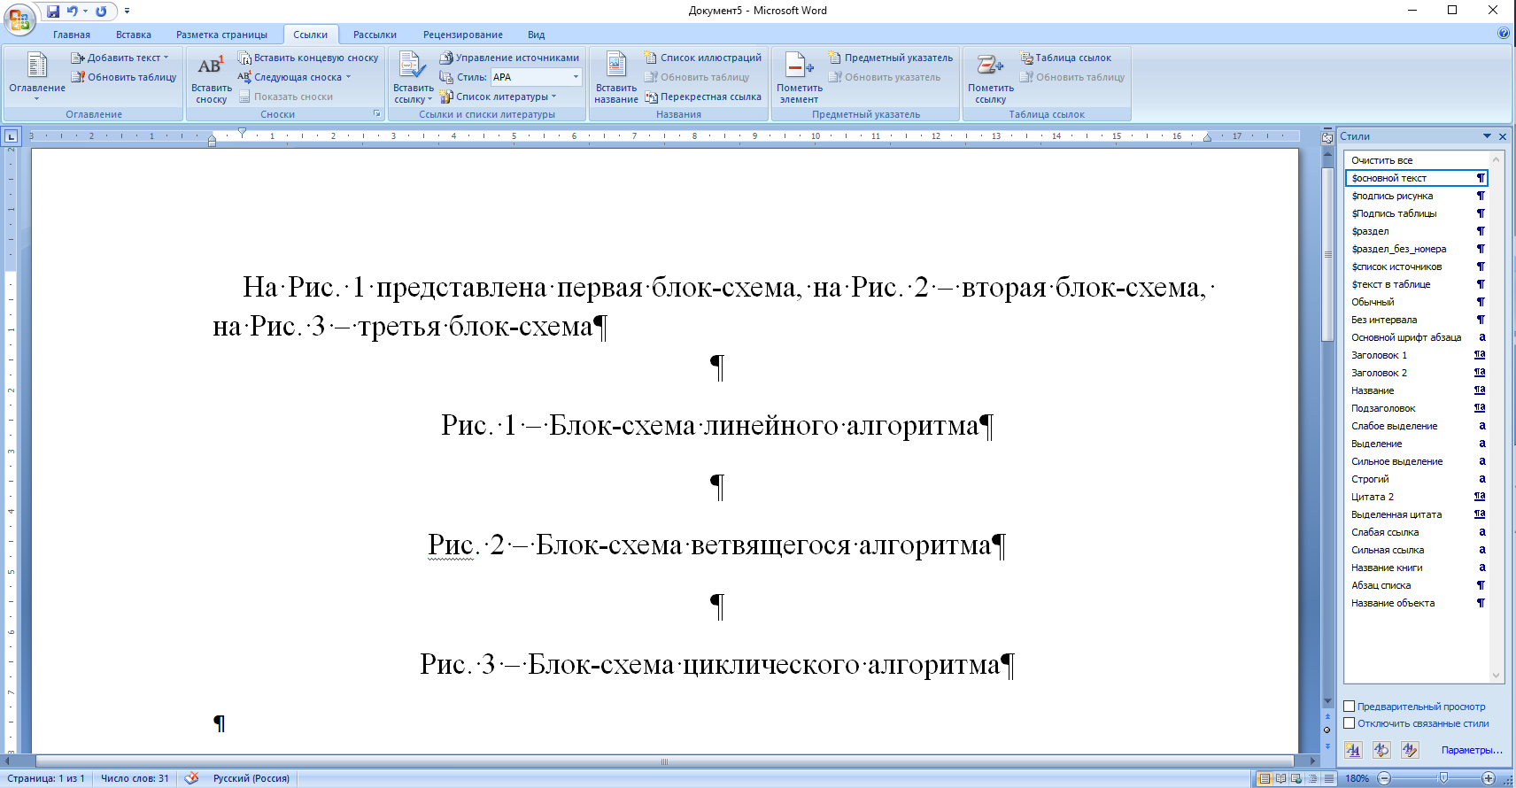This screenshot has height=788, width=1516.
Task: Switch to Web Layout view icon
Action: [1296, 778]
